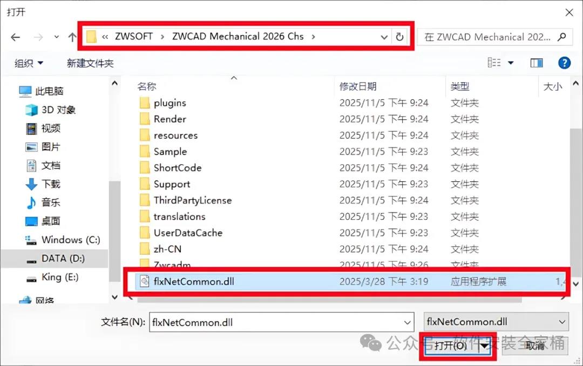Go back with the left arrow
Image resolution: width=583 pixels, height=366 pixels.
(16, 37)
